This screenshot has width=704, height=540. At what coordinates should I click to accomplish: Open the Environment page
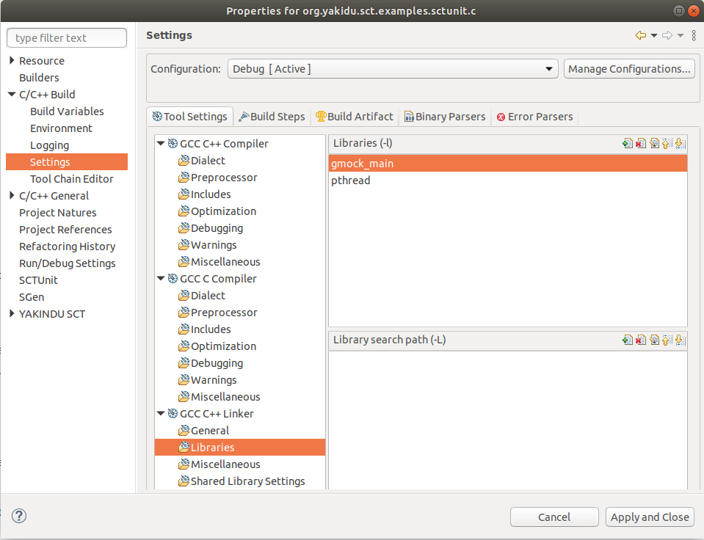tap(61, 128)
